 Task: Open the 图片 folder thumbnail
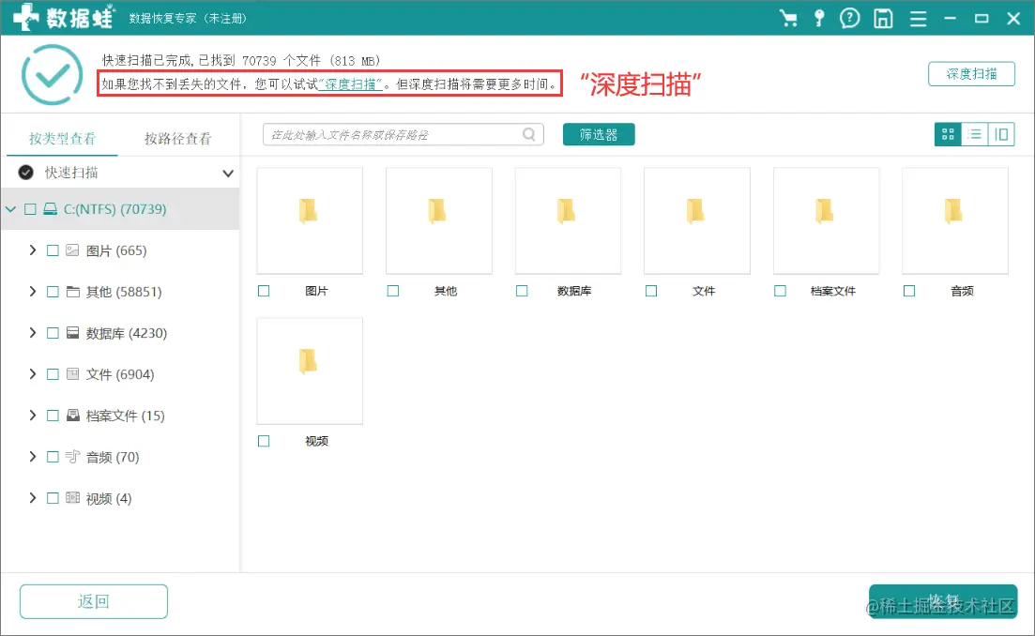310,220
